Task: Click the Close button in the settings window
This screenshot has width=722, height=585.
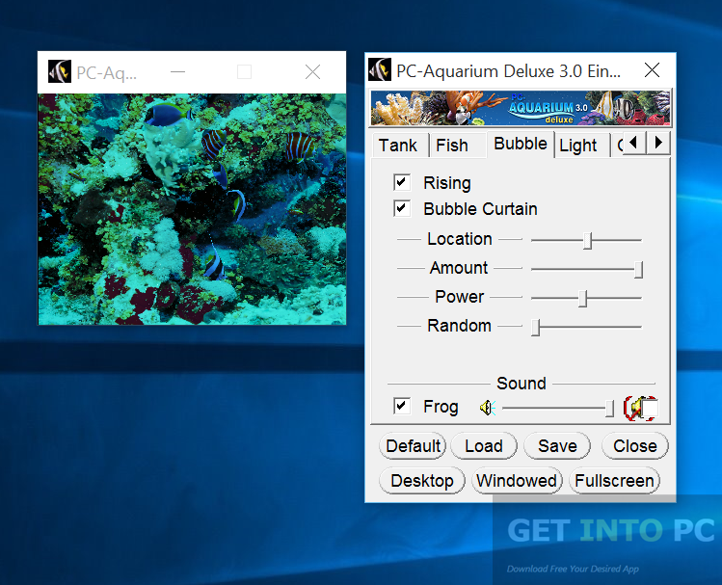Action: click(x=635, y=445)
